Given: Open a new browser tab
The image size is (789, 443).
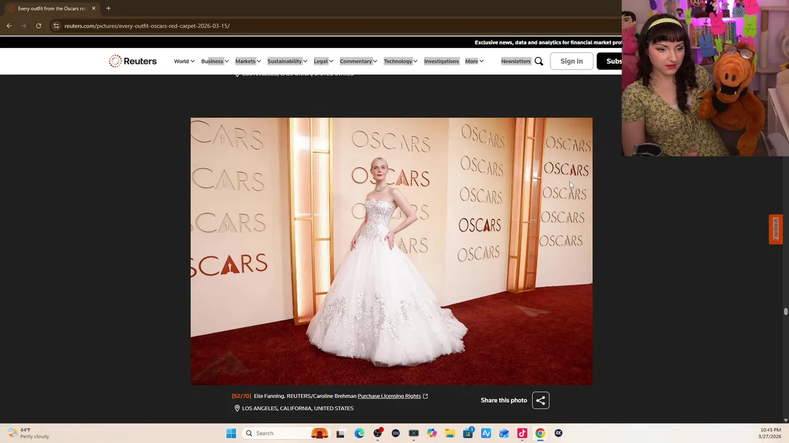Looking at the screenshot, I should (x=108, y=9).
